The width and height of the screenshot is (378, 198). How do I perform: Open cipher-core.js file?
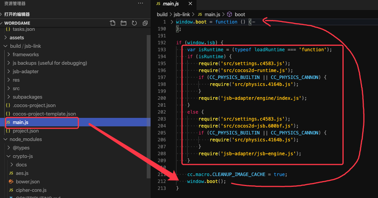coord(31,190)
